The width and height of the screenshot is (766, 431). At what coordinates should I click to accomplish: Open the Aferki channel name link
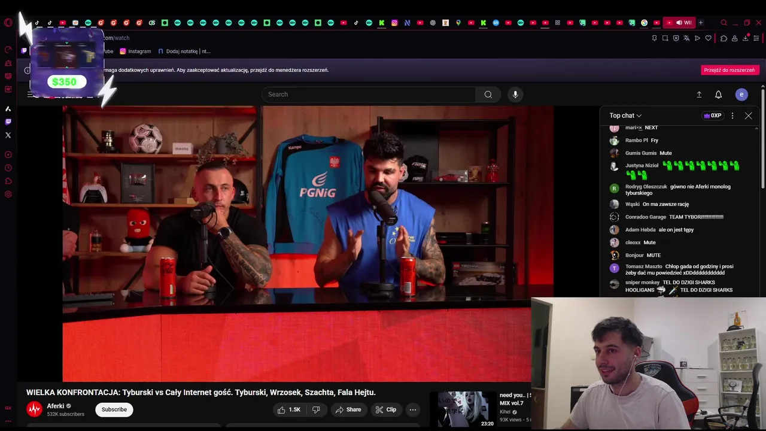coord(56,406)
